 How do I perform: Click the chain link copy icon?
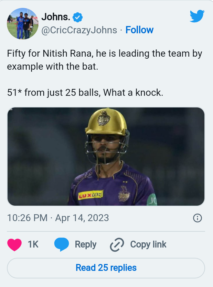117,245
